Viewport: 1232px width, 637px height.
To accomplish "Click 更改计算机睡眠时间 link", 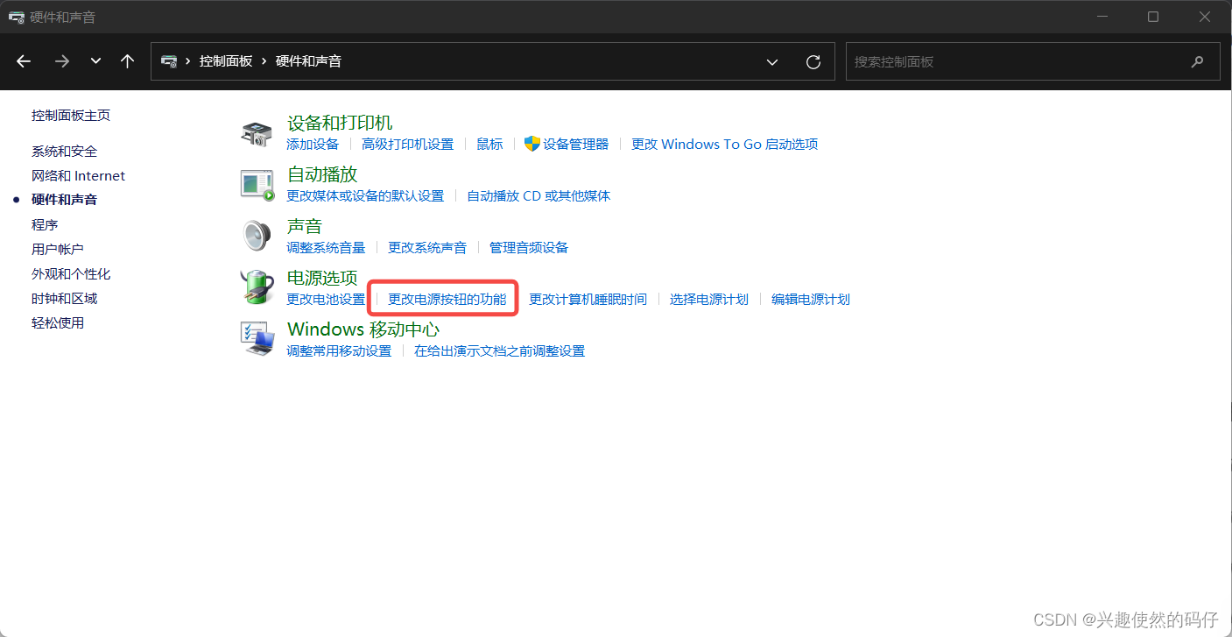I will pos(588,300).
